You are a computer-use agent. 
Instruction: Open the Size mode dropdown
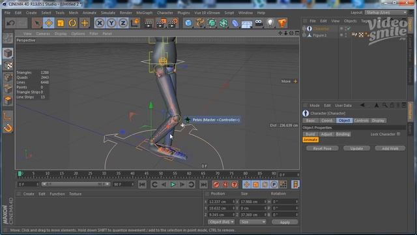pyautogui.click(x=253, y=222)
